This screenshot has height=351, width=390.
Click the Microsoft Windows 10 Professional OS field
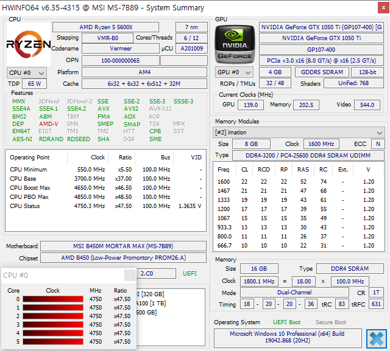[287, 337]
